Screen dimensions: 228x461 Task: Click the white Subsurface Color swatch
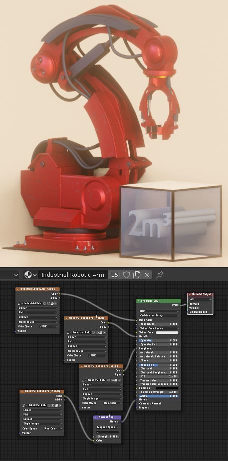point(167,332)
